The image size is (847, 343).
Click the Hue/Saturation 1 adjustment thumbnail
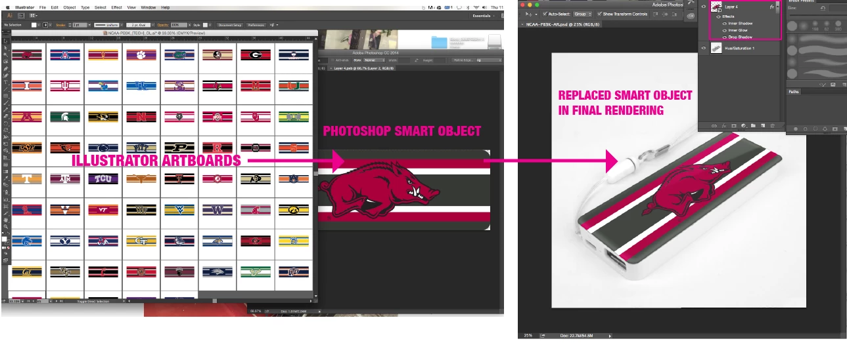tap(716, 49)
